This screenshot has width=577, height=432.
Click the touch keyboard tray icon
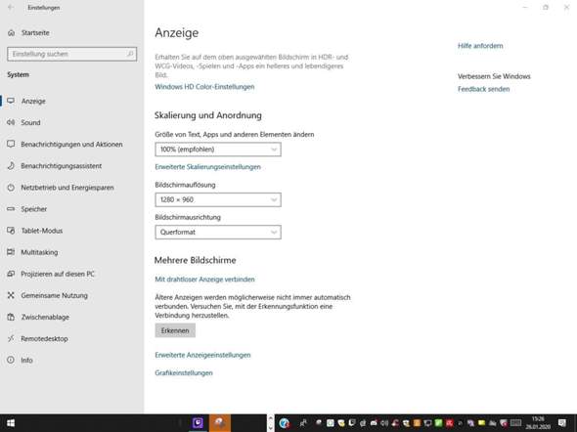coord(515,423)
